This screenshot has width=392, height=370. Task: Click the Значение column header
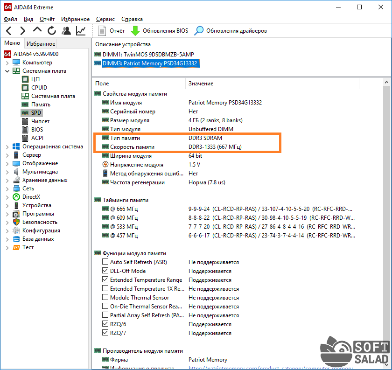[x=201, y=84]
